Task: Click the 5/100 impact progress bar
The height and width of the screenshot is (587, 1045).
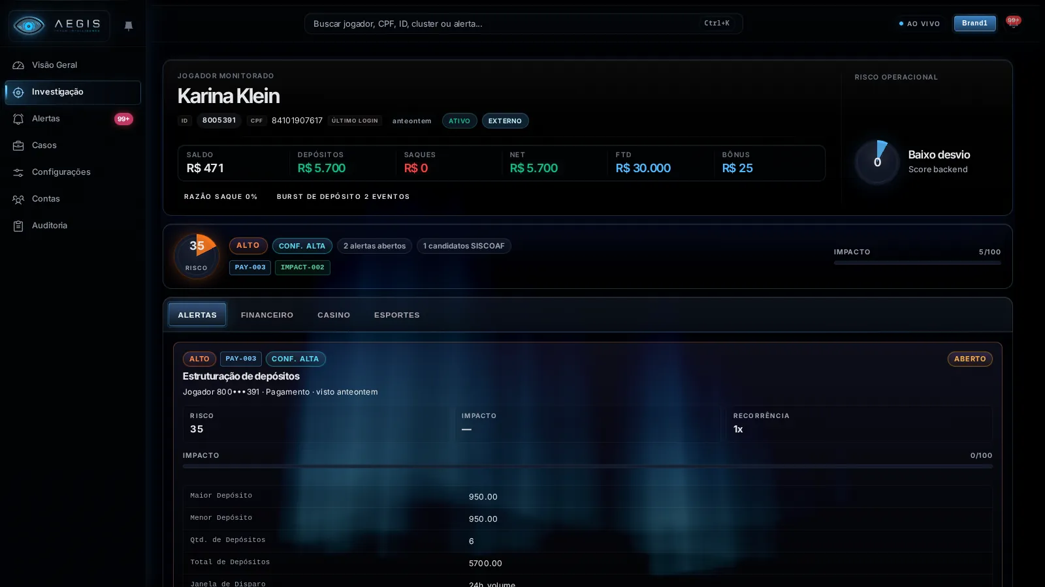Action: 917,263
